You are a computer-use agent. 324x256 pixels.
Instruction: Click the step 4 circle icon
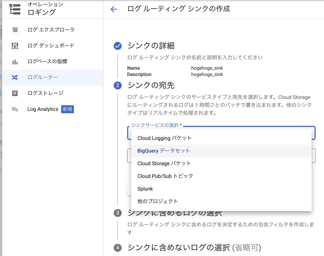(x=118, y=248)
